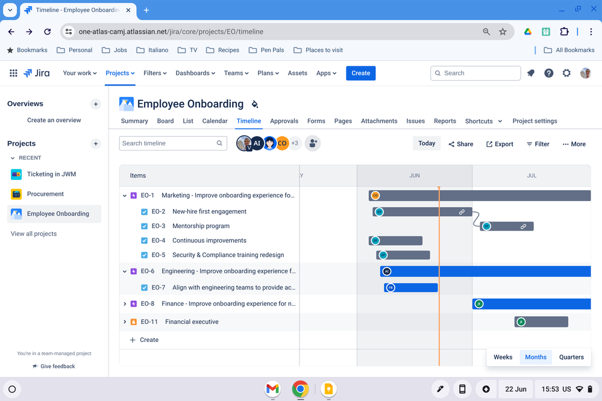Open the Board tab
Viewport: 602px width, 401px height.
point(166,121)
